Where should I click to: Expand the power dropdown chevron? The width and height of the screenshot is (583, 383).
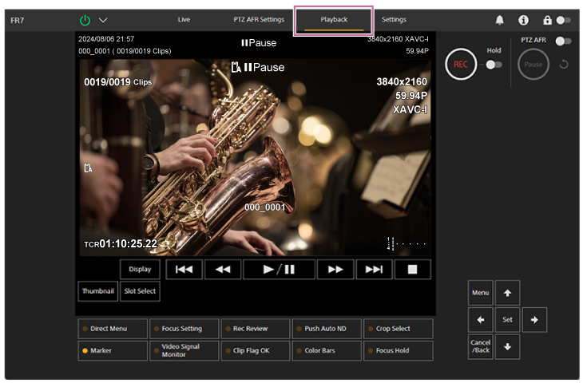point(103,20)
